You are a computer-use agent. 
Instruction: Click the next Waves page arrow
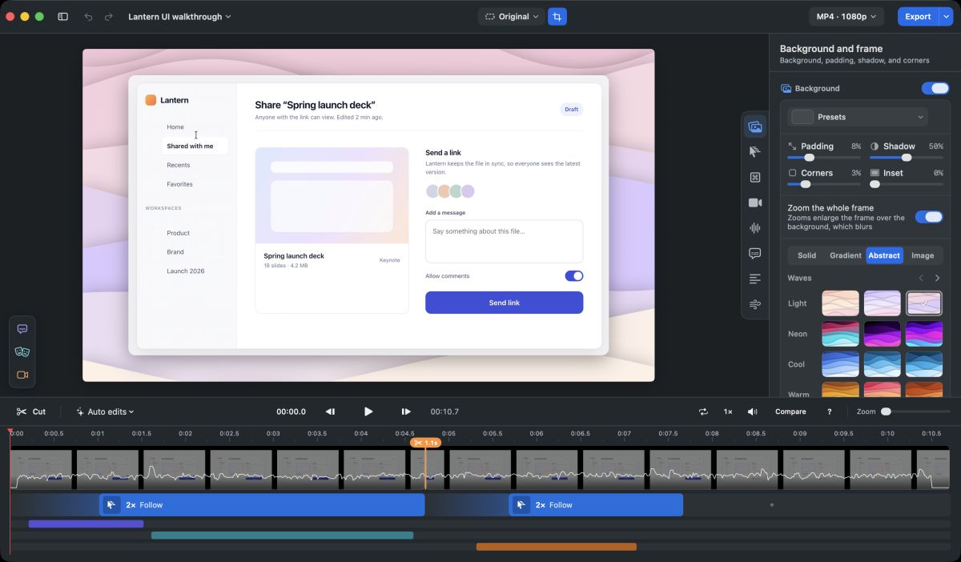[x=937, y=278]
